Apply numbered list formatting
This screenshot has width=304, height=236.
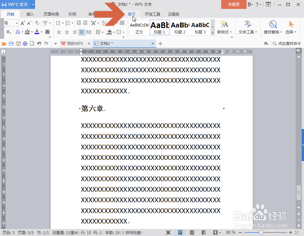68,23
